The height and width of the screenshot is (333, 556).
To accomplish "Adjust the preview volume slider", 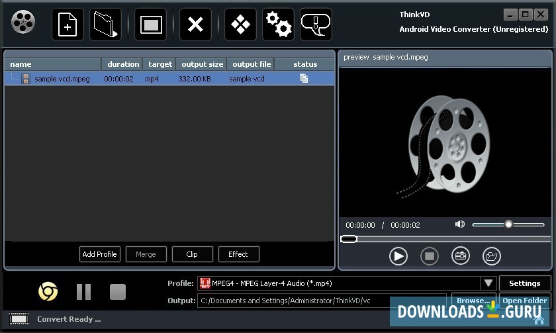I will (x=508, y=224).
